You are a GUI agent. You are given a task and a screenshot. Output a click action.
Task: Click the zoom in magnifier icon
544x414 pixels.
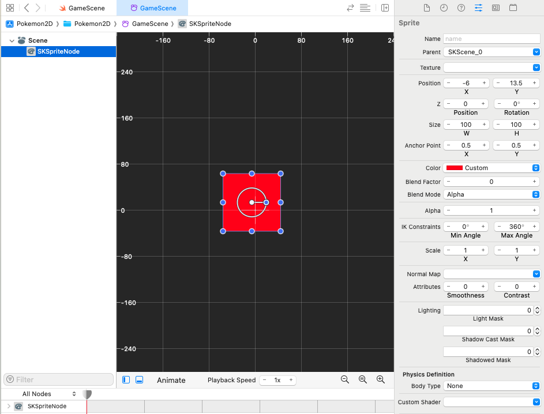click(381, 379)
